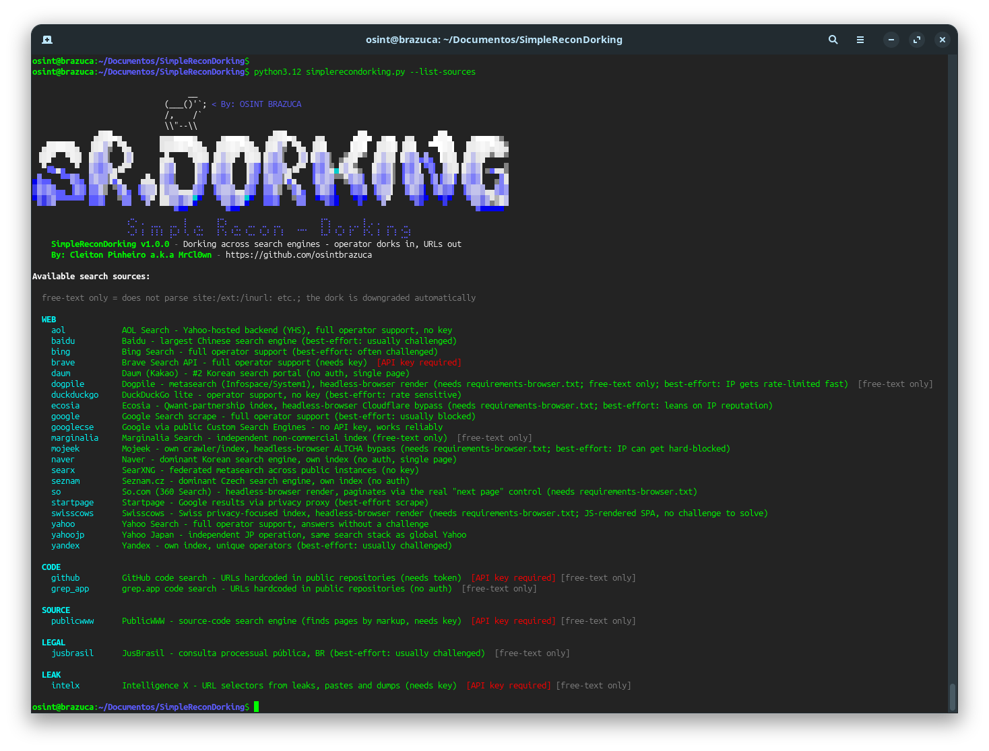Select the 'naver' source name
The height and width of the screenshot is (751, 989).
pyautogui.click(x=63, y=460)
